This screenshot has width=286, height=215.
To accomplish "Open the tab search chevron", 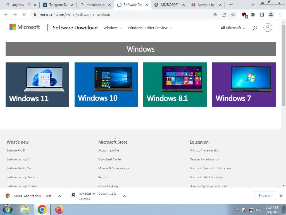I will (x=252, y=5).
